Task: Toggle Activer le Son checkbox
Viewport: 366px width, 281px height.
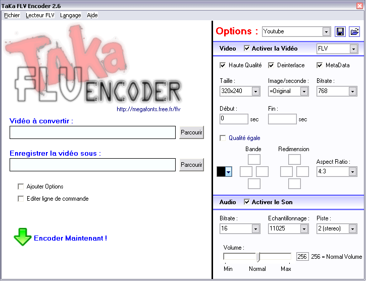Action: [247, 202]
